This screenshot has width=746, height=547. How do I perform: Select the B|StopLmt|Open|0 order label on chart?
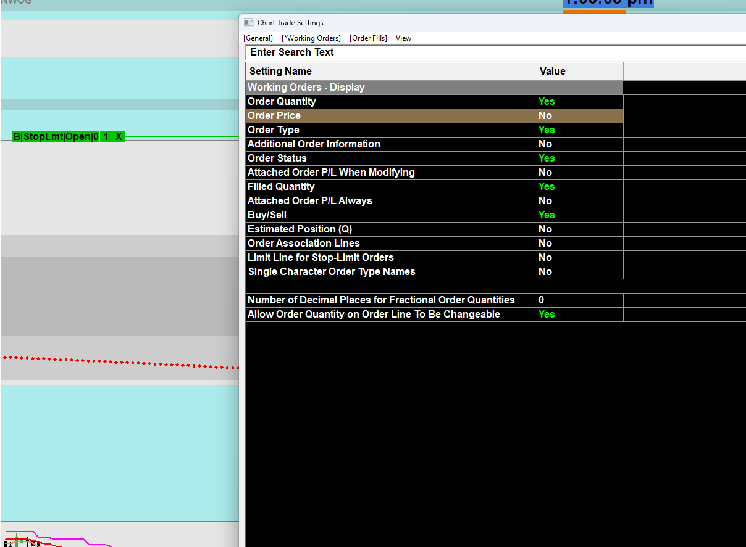point(56,136)
